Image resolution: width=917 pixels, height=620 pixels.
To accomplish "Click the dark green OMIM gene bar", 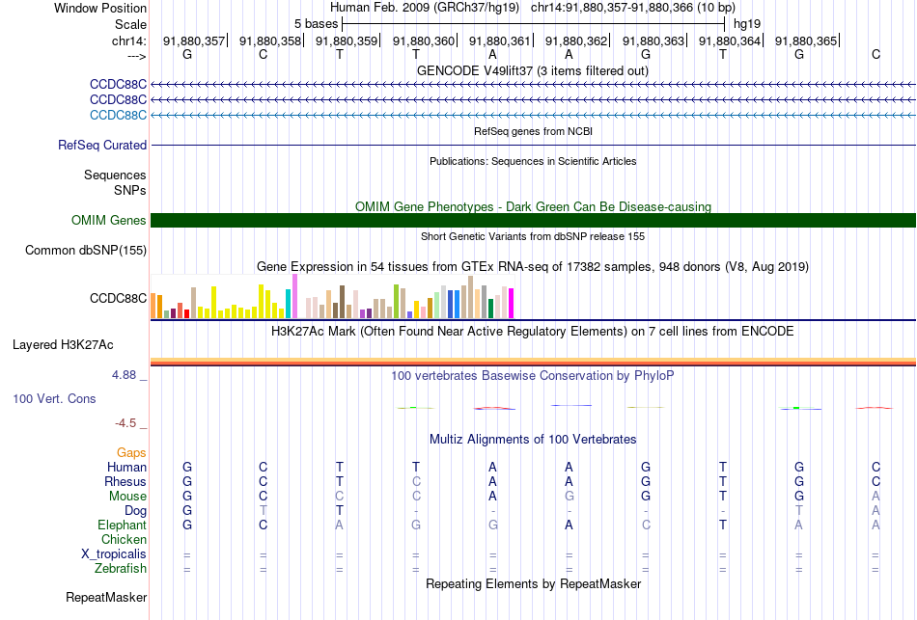I will point(533,220).
